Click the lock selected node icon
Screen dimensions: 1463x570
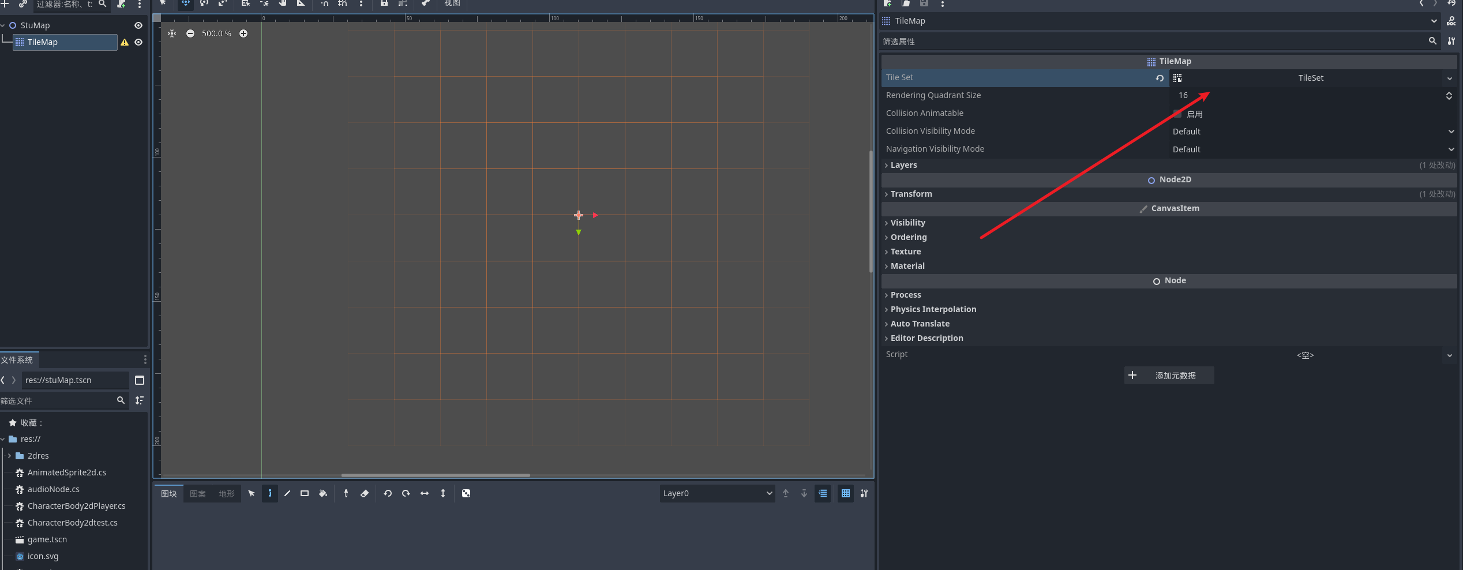(x=384, y=3)
